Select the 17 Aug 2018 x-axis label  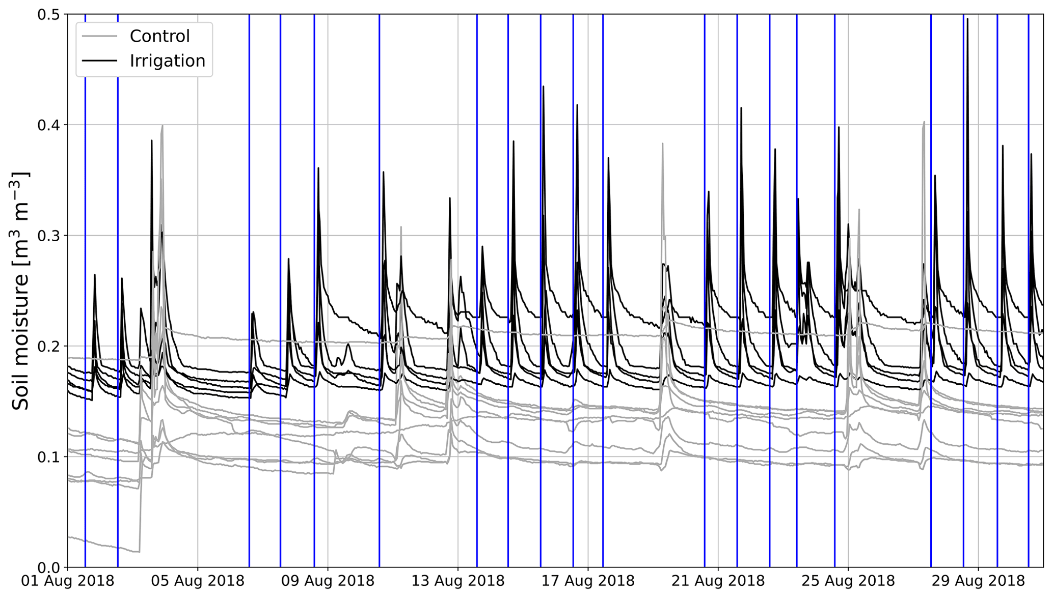[x=588, y=581]
